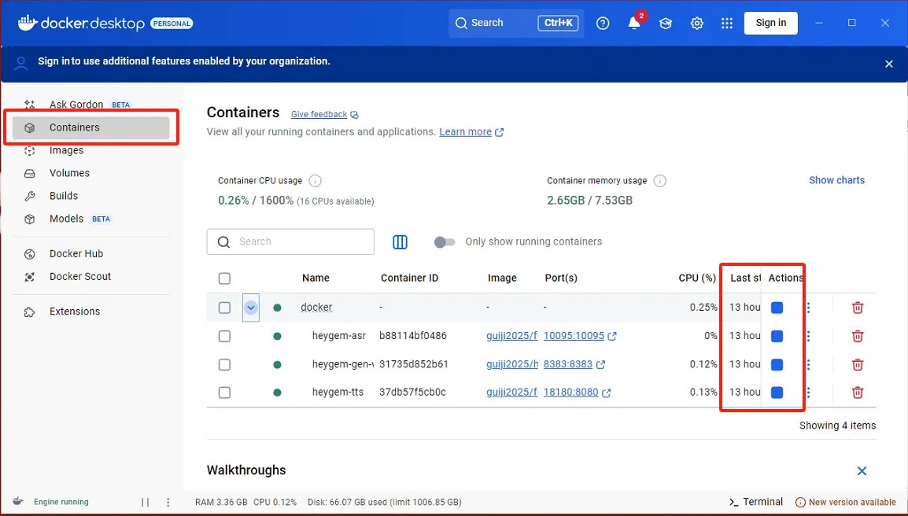Open more actions for heygem-tts
Viewport: 908px width, 516px height.
click(x=808, y=393)
